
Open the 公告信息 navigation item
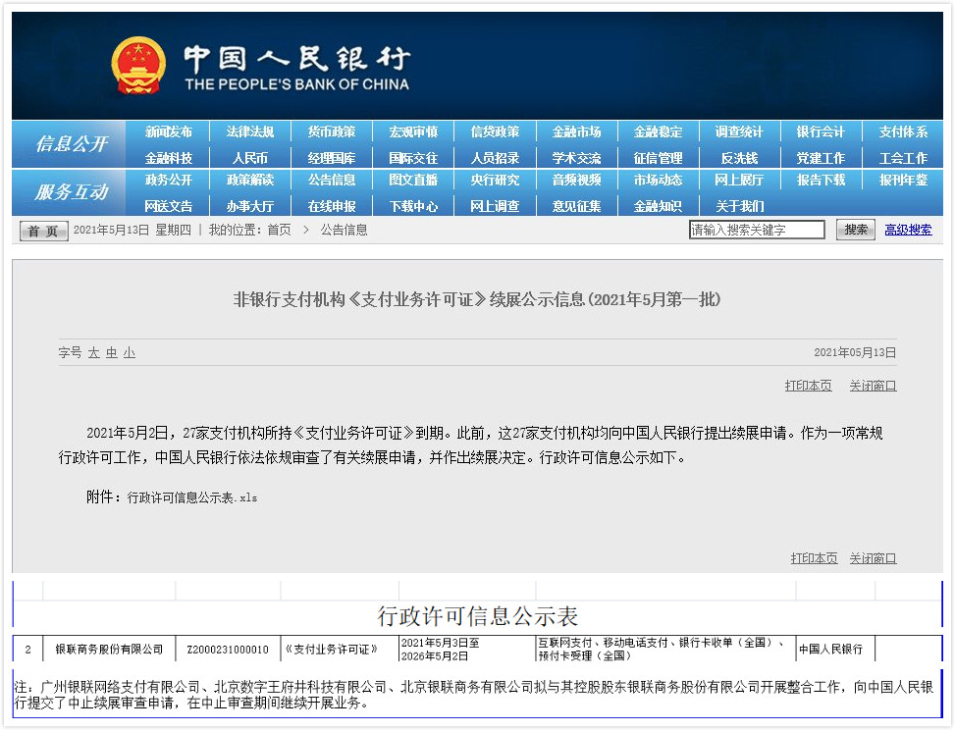333,182
